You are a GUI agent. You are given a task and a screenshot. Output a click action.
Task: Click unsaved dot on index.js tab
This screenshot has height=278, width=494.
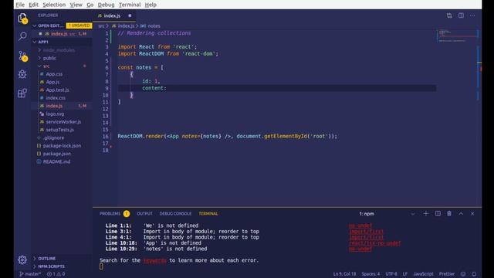(x=130, y=15)
